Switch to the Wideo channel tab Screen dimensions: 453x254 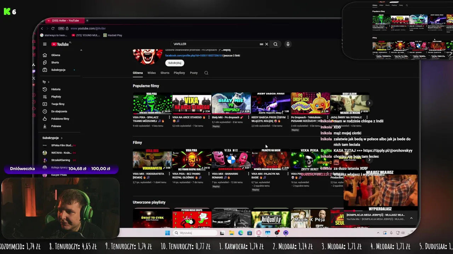click(151, 73)
